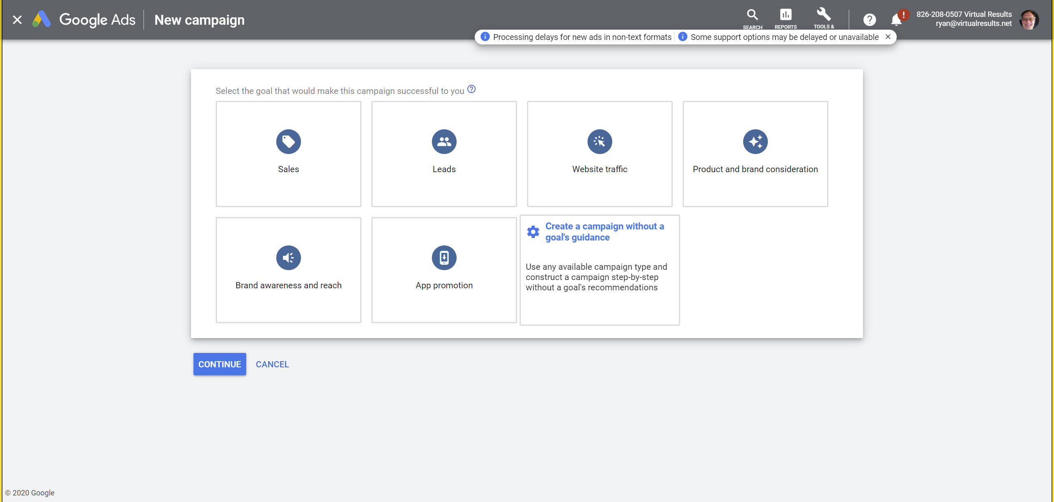
Task: Close the New campaign dialog
Action: [x=17, y=20]
